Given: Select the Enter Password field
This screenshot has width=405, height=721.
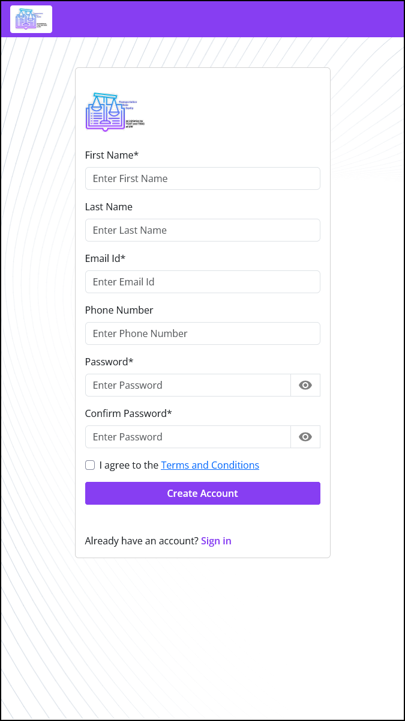Looking at the screenshot, I should [x=188, y=385].
